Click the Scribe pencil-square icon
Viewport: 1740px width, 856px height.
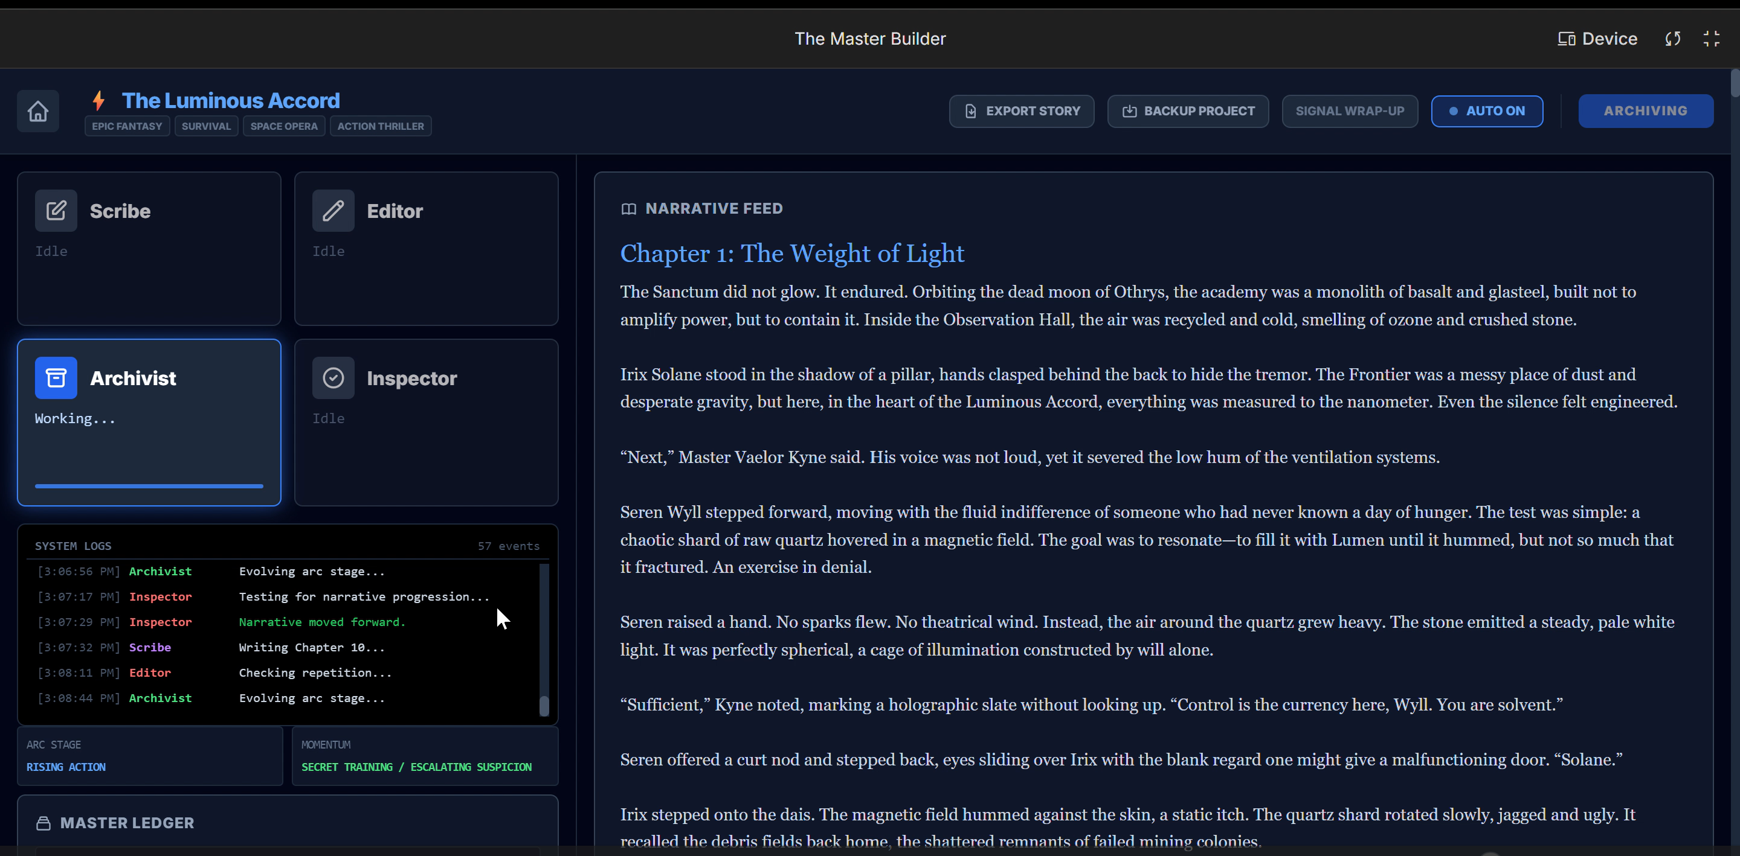click(56, 211)
